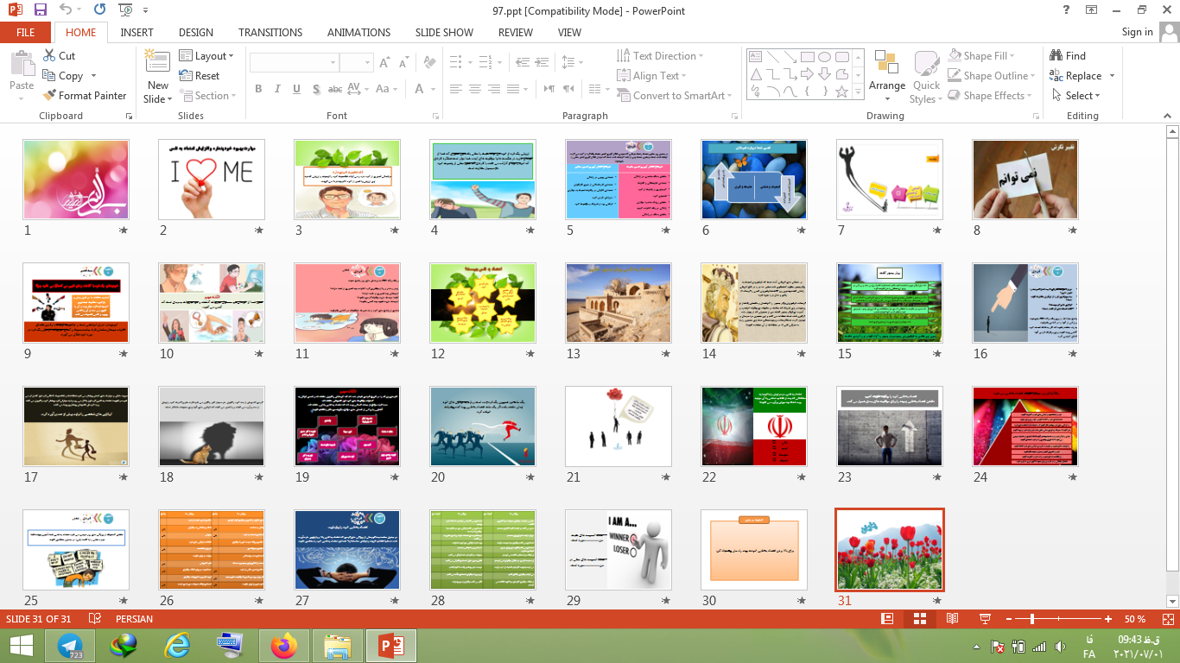Toggle Italic formatting button
Viewport: 1180px width, 663px height.
(x=277, y=89)
